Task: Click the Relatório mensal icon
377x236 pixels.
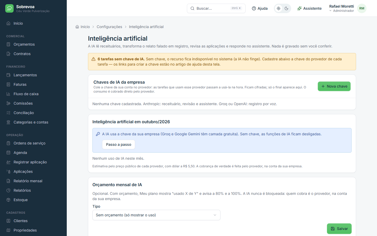Action: pyautogui.click(x=8, y=181)
